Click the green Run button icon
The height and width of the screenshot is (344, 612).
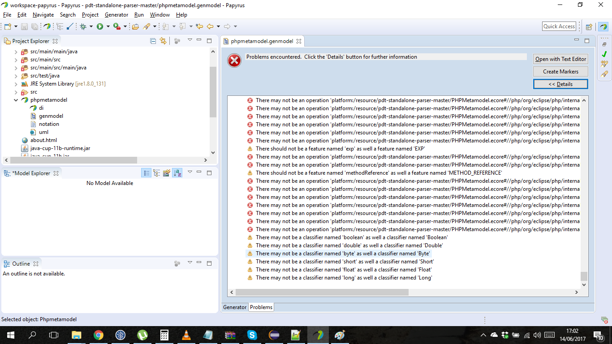coord(100,26)
